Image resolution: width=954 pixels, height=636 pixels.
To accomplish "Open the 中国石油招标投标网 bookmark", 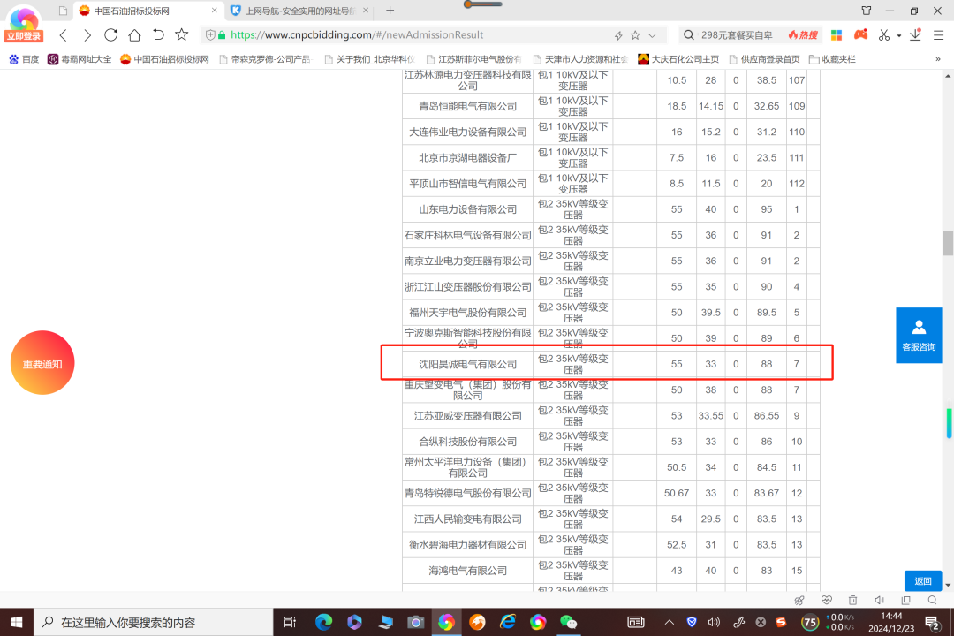I will click(x=165, y=59).
